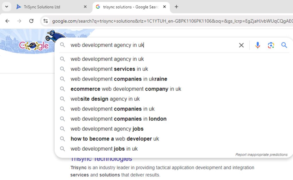Click magnifier icon beside agency jobs suggestion
This screenshot has width=293, height=180.
[62, 129]
